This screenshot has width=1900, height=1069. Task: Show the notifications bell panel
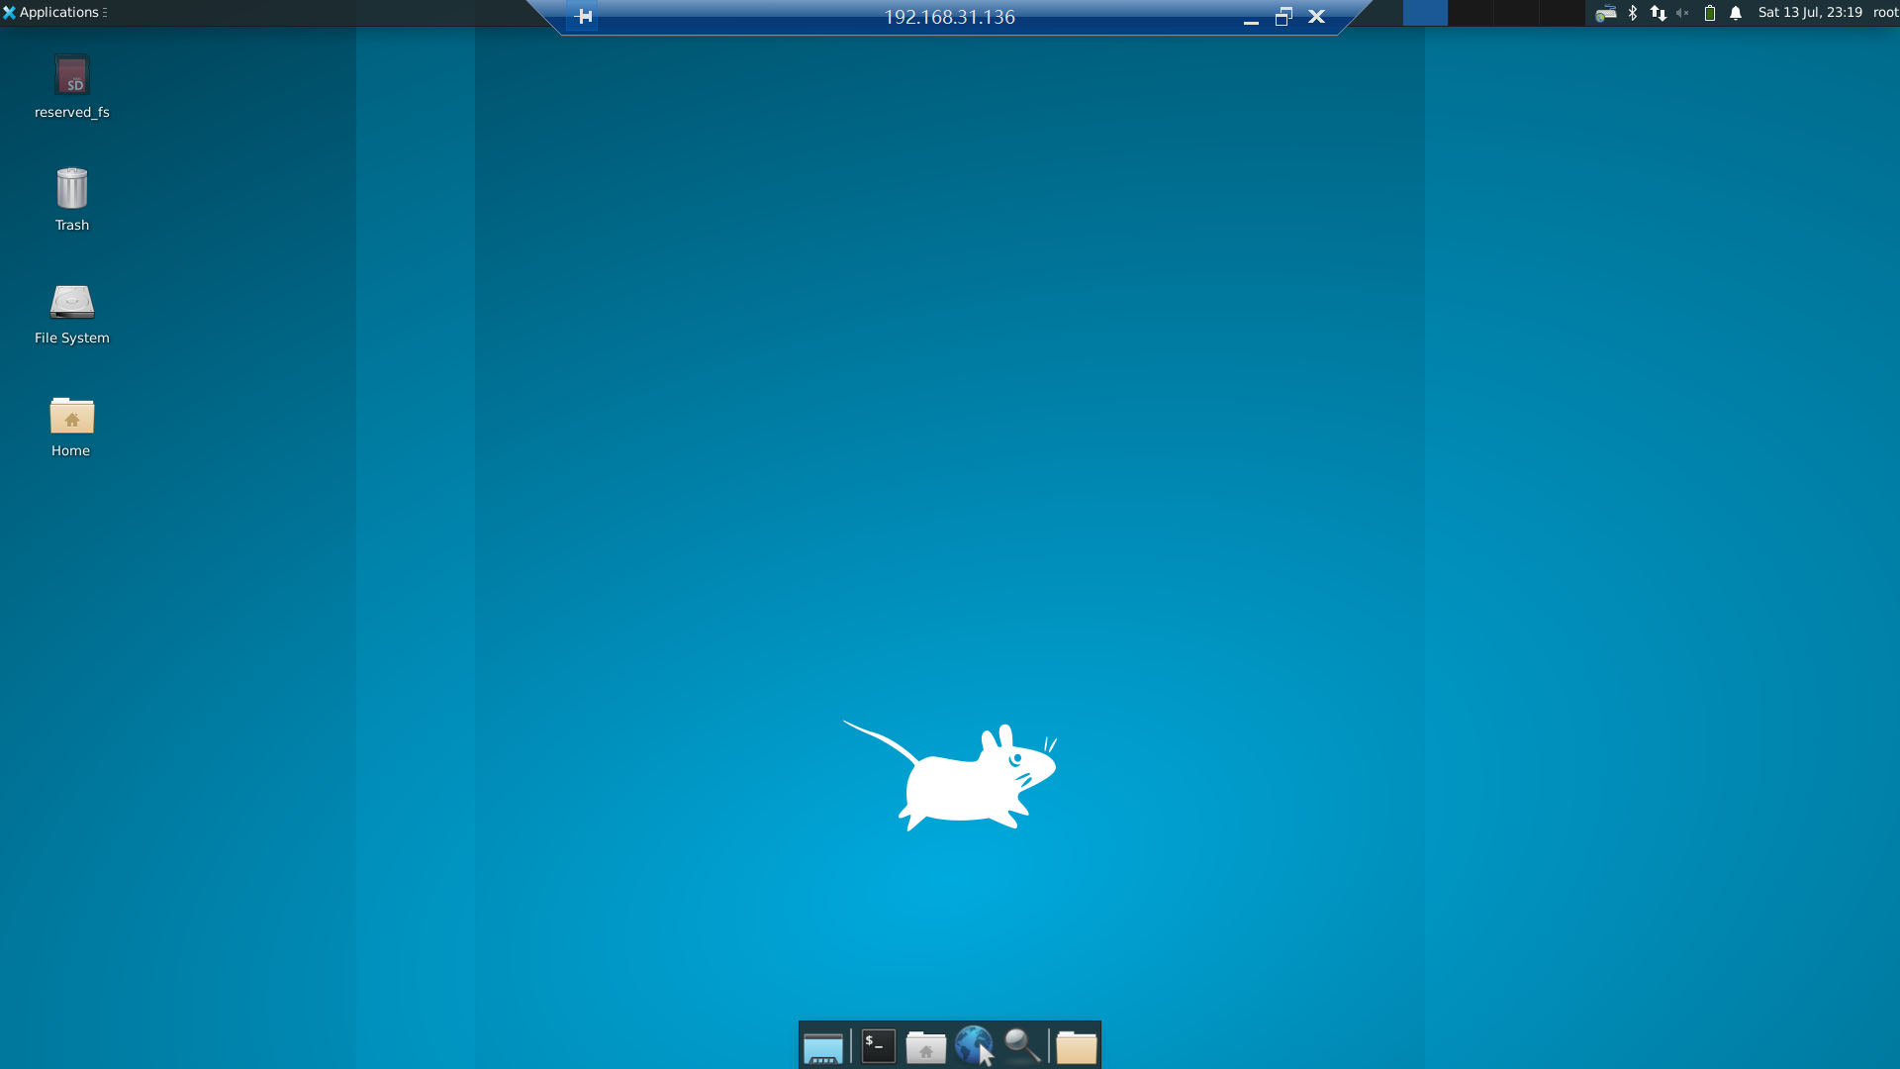(1736, 13)
